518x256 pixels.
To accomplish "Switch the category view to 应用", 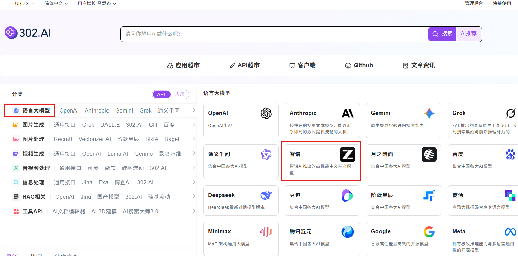I will point(180,94).
